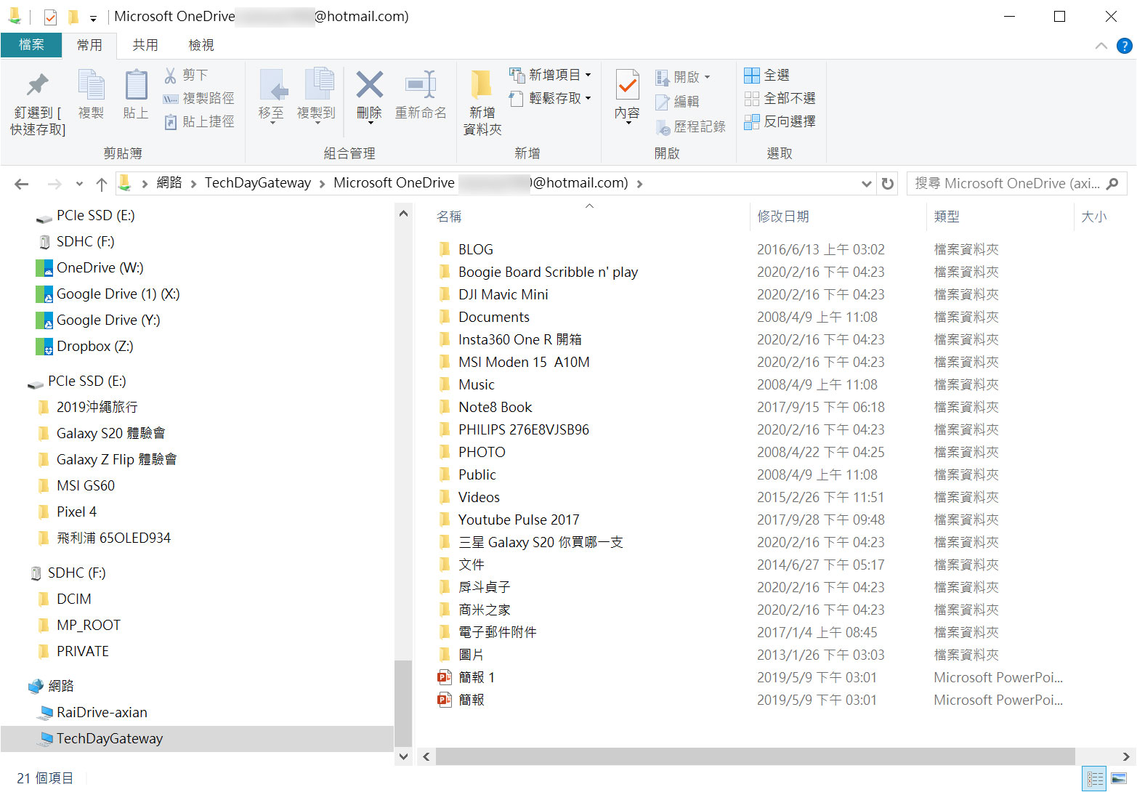Select 飛利浦 65OLED934 folder in sidebar
This screenshot has width=1137, height=792.
click(105, 538)
